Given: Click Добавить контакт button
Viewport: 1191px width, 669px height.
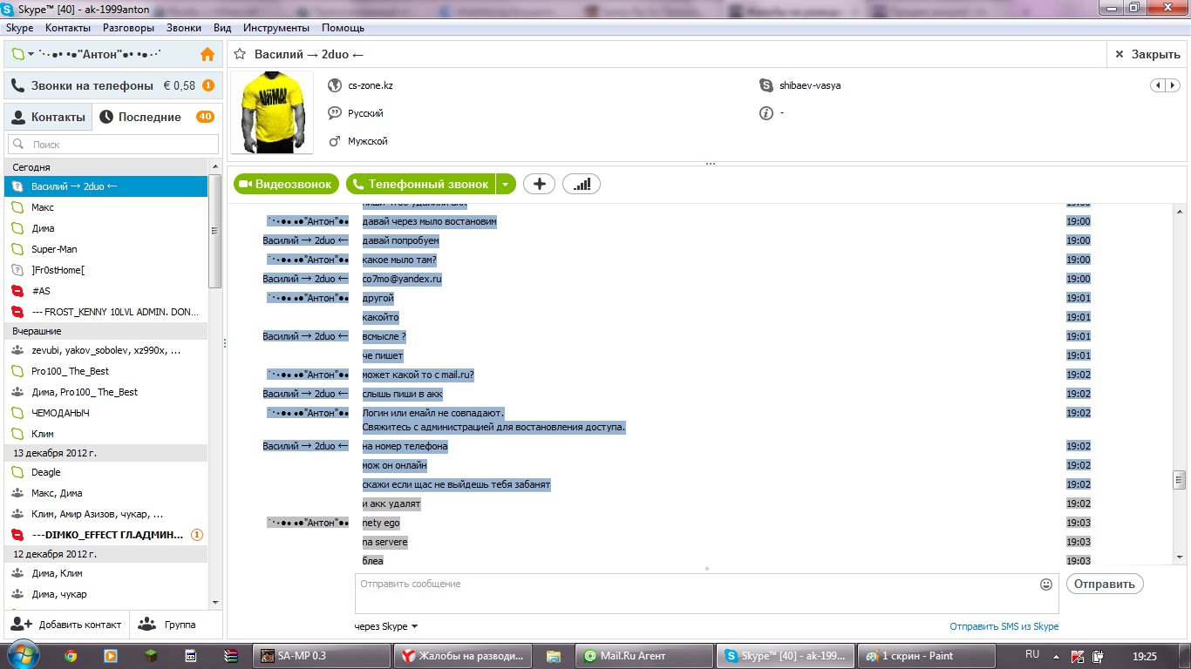Looking at the screenshot, I should [x=66, y=625].
